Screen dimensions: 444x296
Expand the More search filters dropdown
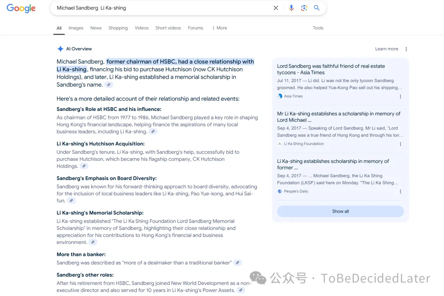tap(219, 28)
